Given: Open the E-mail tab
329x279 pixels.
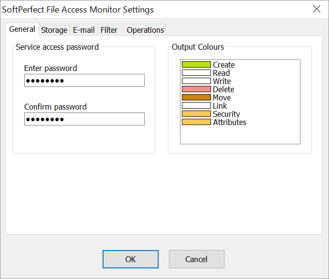Looking at the screenshot, I should (x=84, y=30).
